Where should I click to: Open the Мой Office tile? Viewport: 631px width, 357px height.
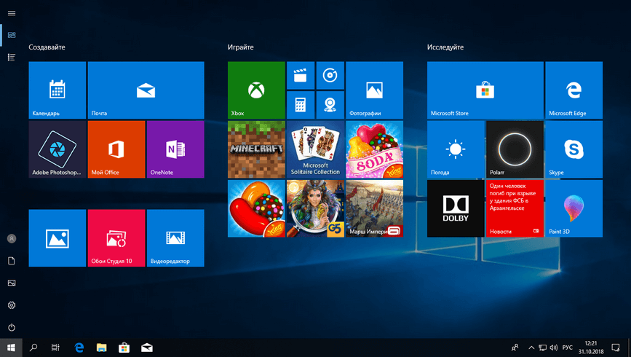click(x=116, y=149)
